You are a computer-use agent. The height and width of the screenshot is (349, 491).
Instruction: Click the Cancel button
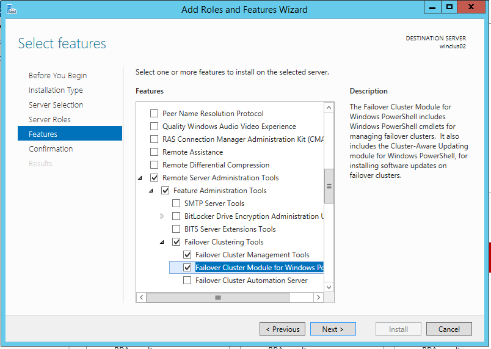[x=449, y=329]
